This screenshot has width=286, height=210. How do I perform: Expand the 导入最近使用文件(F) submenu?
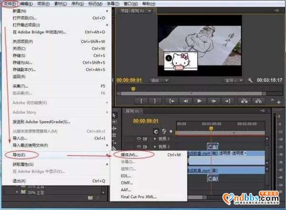(x=107, y=145)
